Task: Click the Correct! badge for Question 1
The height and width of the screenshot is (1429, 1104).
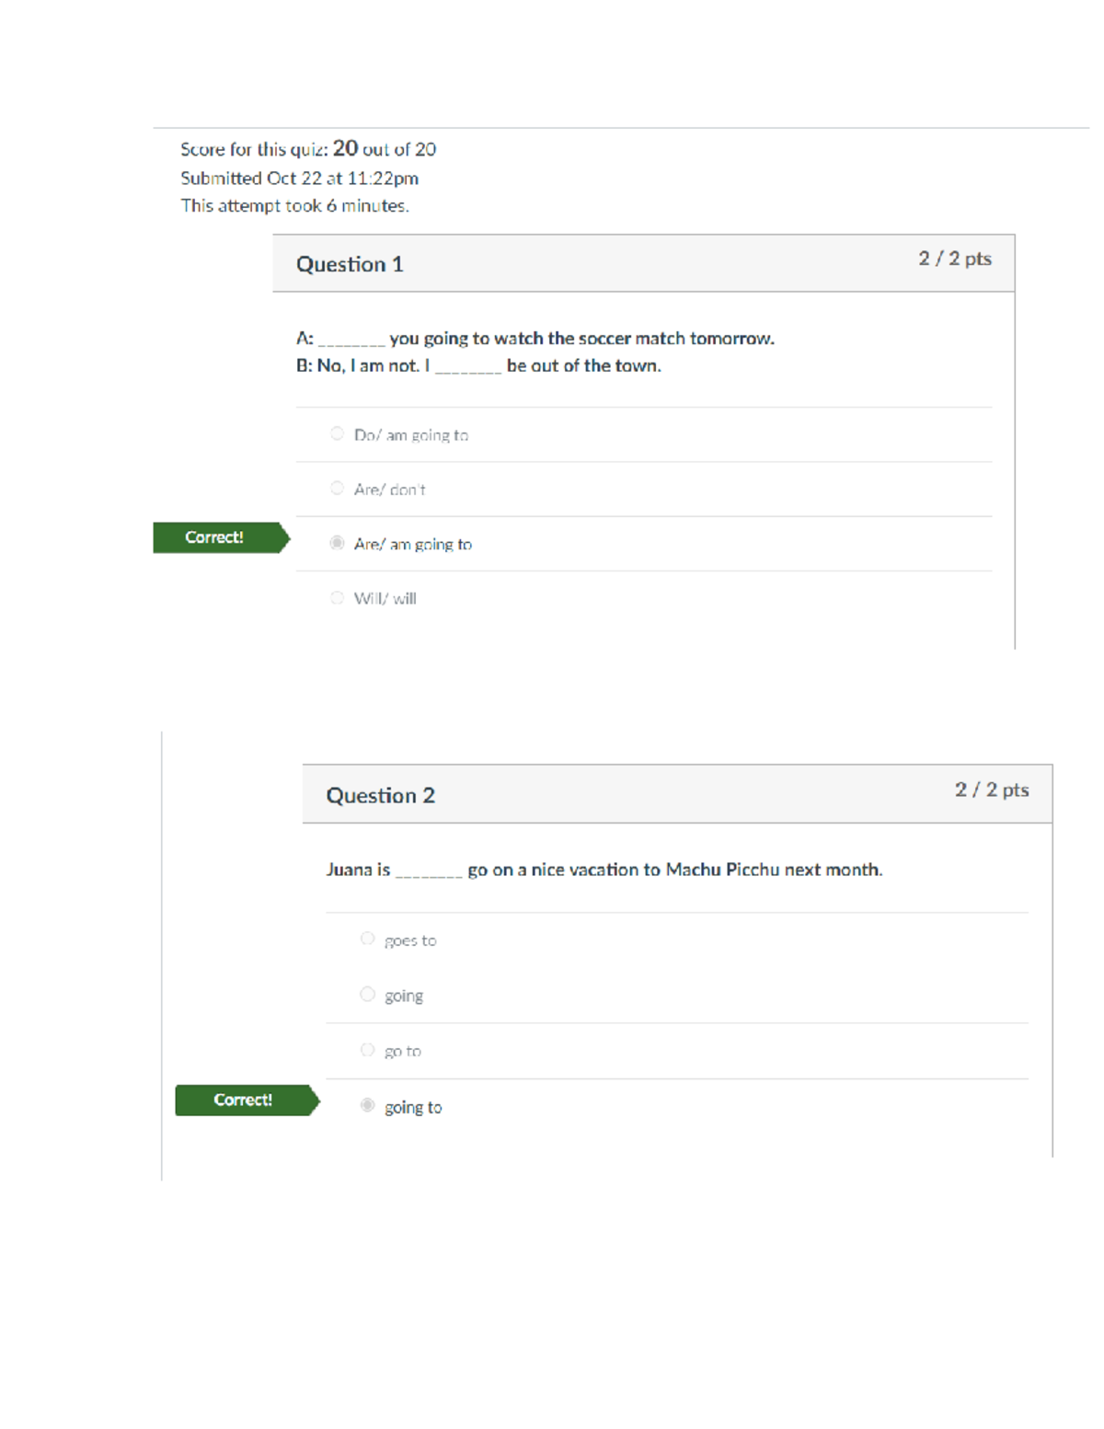Action: (x=215, y=537)
